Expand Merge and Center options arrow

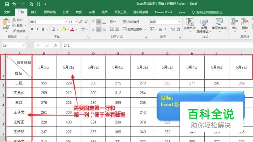click(x=145, y=29)
